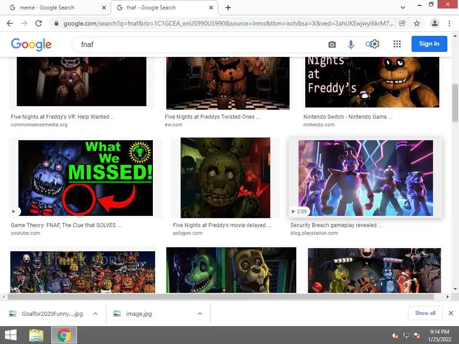
Task: Expand options for Goalfor2020Funny....jpg download
Action: (x=95, y=314)
